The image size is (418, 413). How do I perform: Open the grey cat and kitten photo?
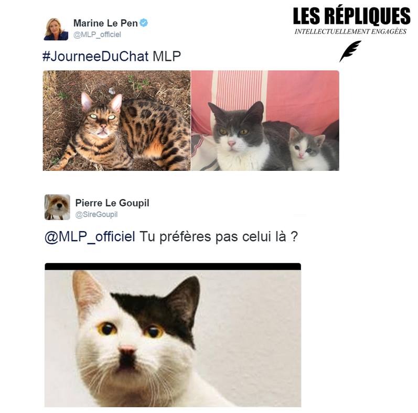[x=265, y=121]
